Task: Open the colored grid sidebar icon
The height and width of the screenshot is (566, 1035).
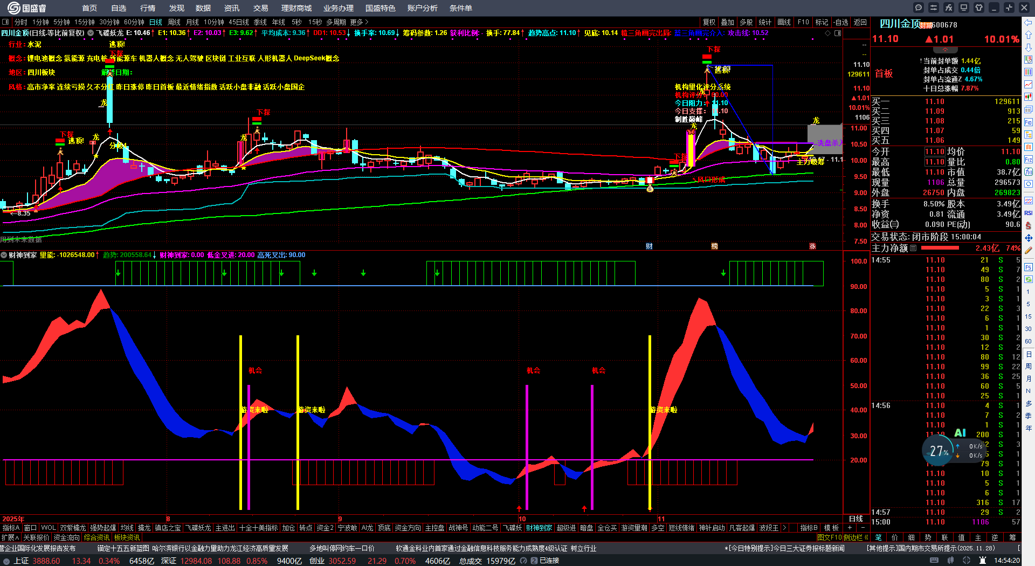Action: pos(1029,72)
